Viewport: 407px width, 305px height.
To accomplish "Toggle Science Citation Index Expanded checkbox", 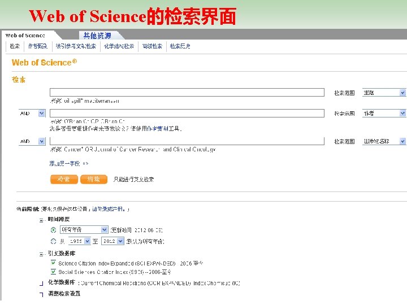I will 53,263.
